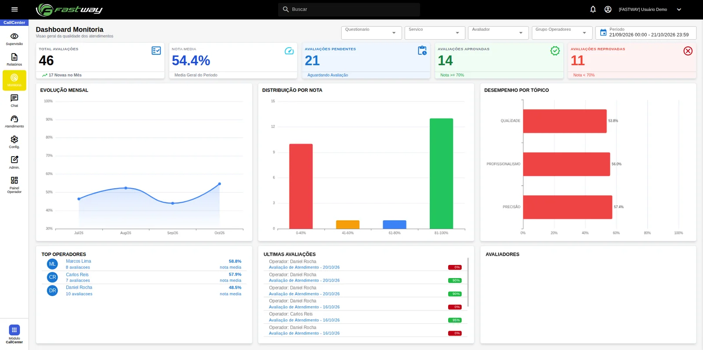Click the red 0-40% distribution bar

[x=301, y=186]
